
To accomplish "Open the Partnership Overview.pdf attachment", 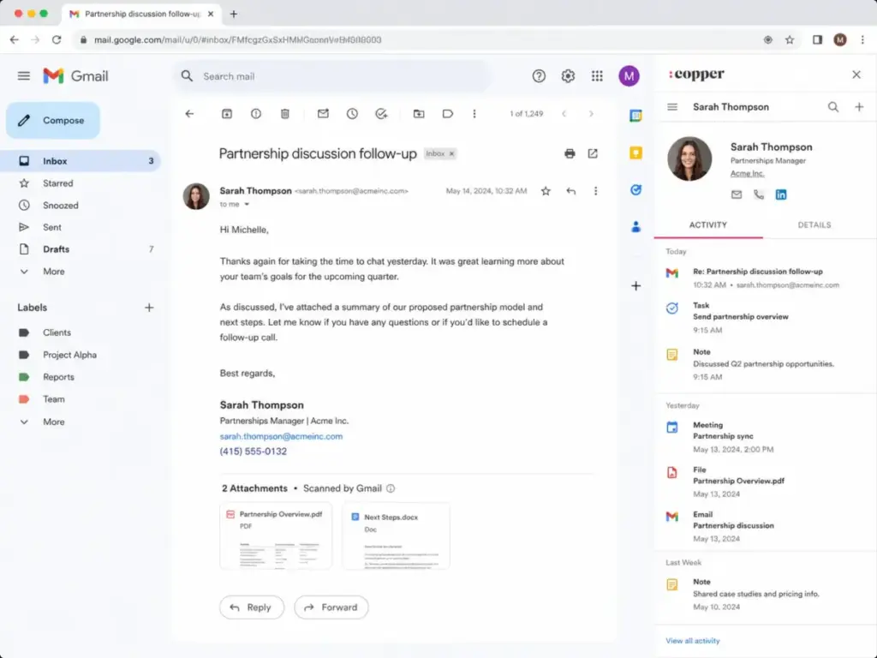I will click(276, 535).
